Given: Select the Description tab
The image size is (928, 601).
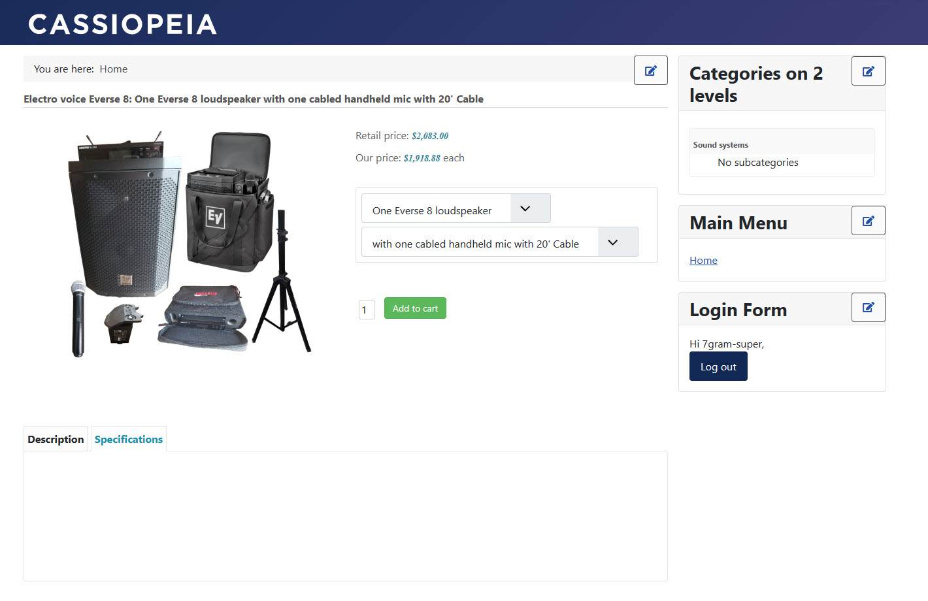Looking at the screenshot, I should tap(56, 439).
